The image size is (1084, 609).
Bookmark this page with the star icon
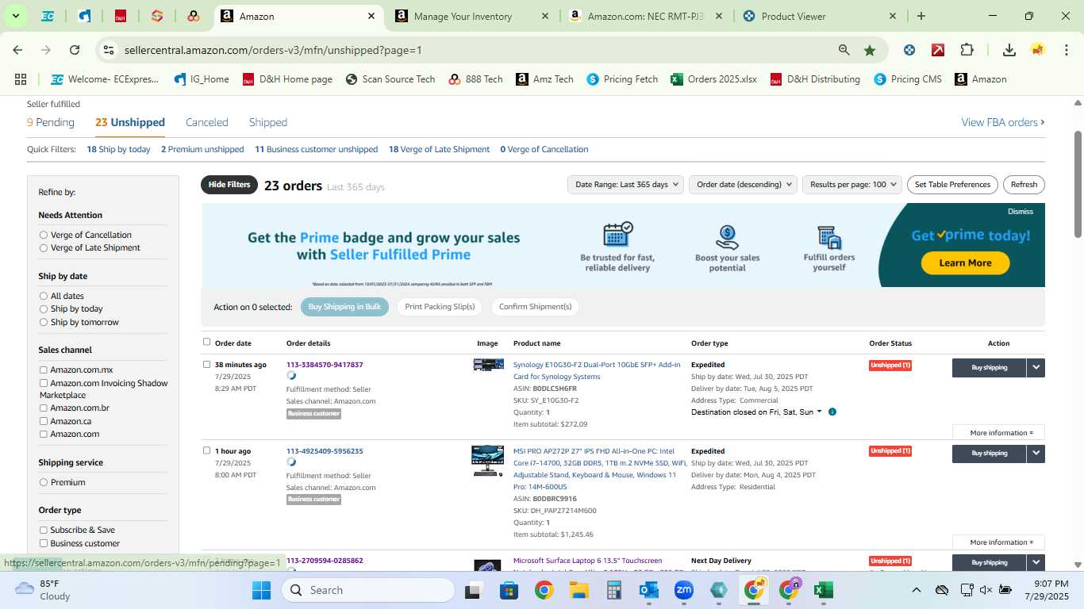coord(870,50)
